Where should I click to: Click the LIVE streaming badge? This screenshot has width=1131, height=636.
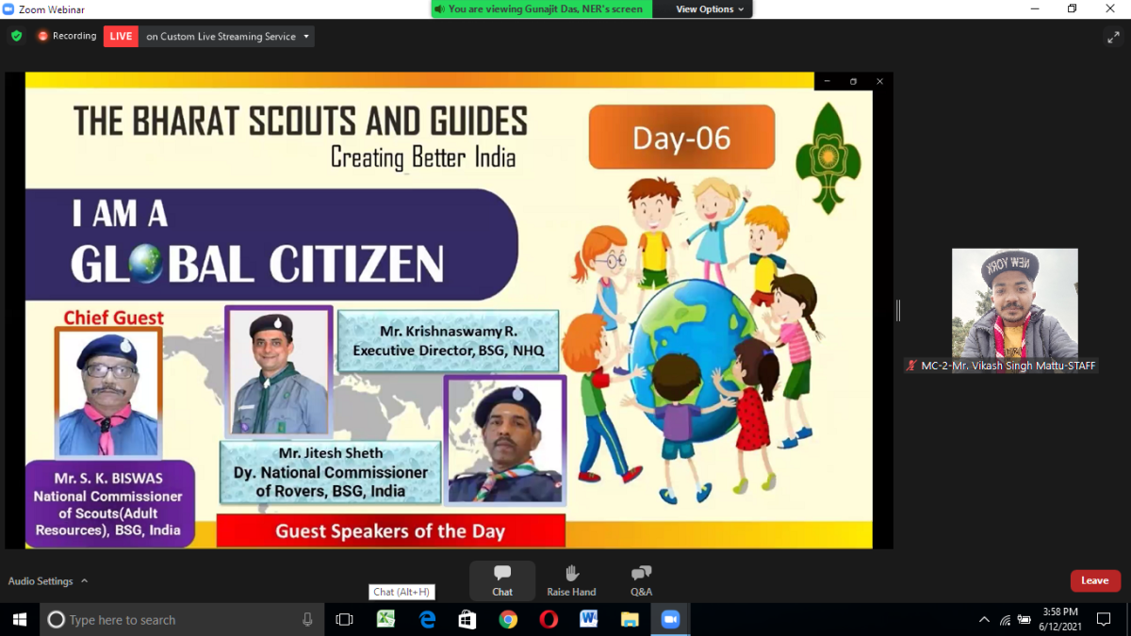(121, 36)
